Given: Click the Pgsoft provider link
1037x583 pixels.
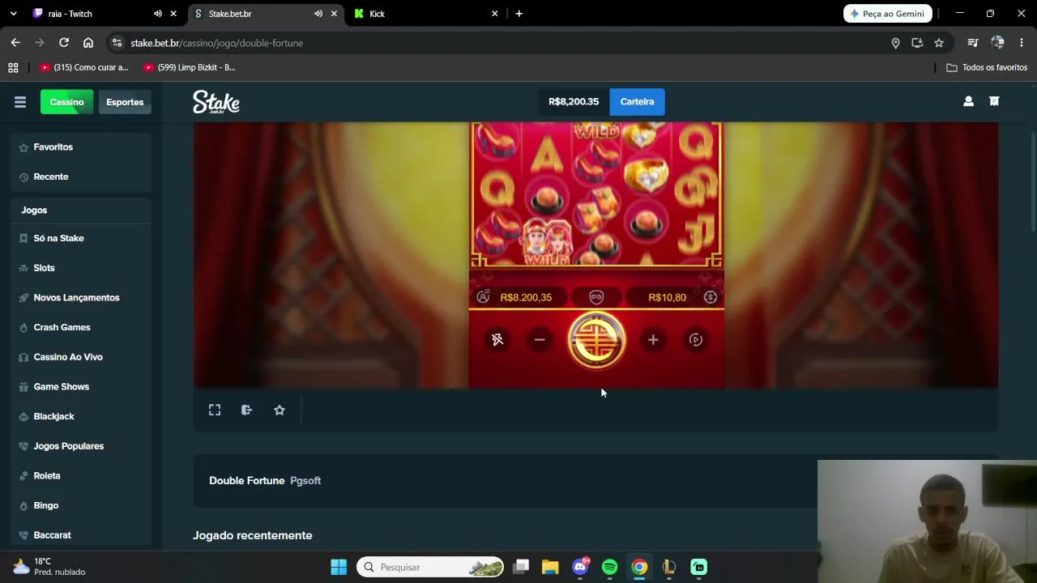Looking at the screenshot, I should tap(305, 481).
